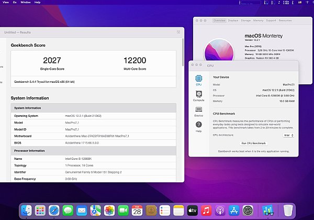
Task: Switch to the Storage tab
Action: tap(246, 20)
